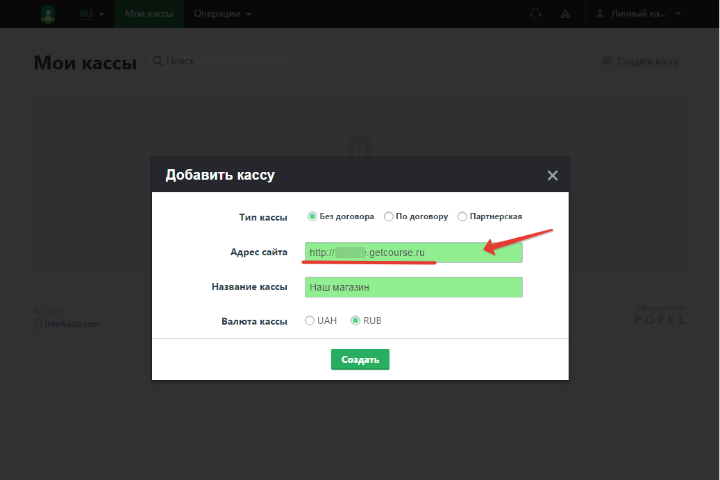The height and width of the screenshot is (480, 720).
Task: Click the Поиск search field
Action: 221,61
